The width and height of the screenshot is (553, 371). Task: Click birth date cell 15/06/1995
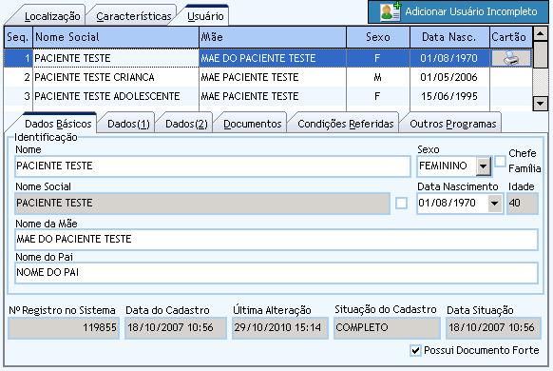point(449,96)
